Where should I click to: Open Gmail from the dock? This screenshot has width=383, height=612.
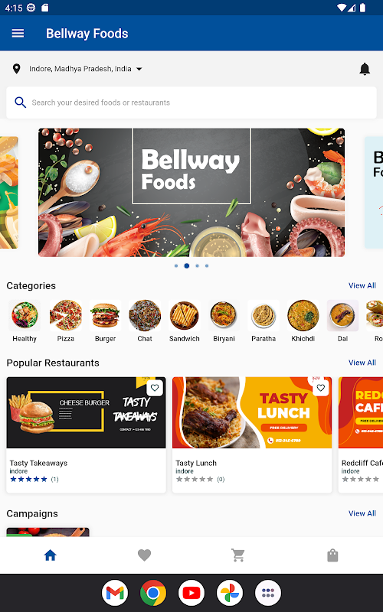tap(115, 593)
